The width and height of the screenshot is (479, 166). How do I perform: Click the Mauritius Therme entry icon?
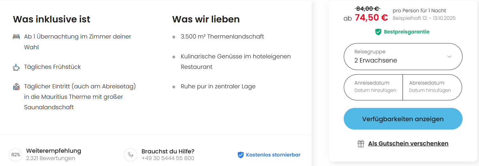pos(16,87)
